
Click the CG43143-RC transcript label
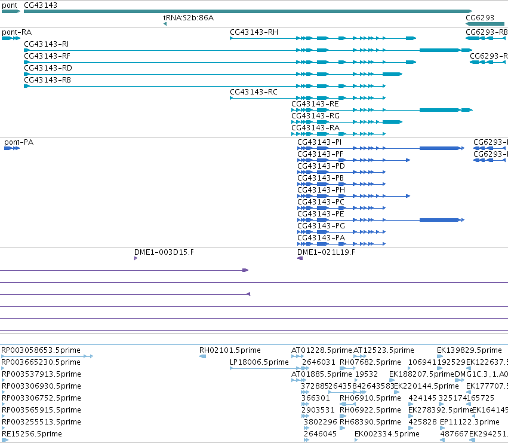click(x=254, y=92)
